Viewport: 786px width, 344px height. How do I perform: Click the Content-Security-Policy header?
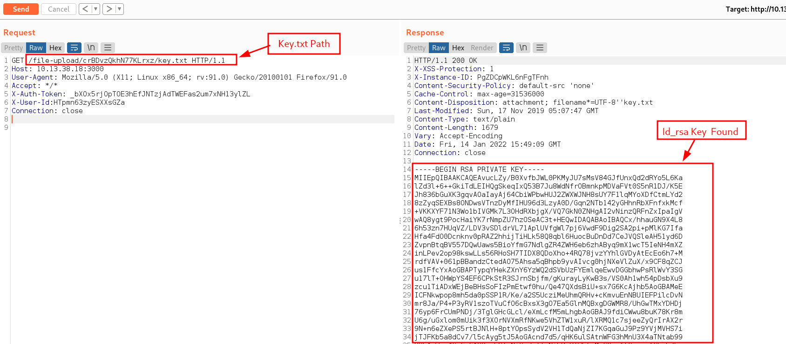point(504,86)
